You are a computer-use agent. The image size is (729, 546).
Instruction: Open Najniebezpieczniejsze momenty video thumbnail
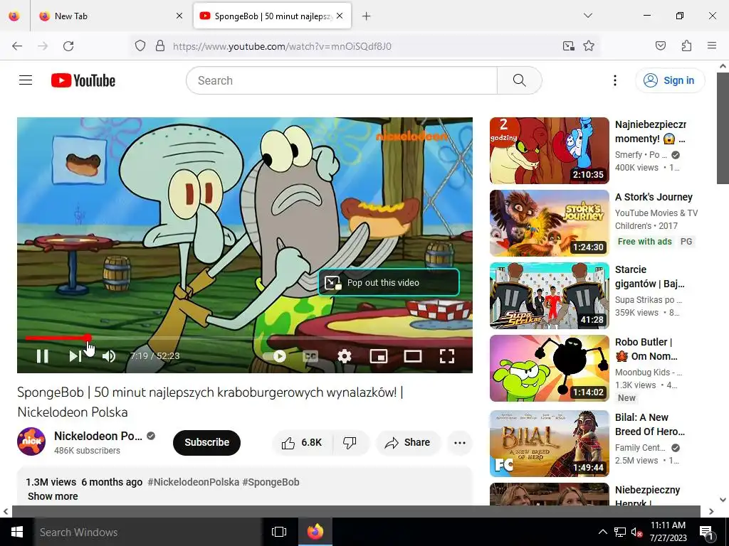coord(549,151)
